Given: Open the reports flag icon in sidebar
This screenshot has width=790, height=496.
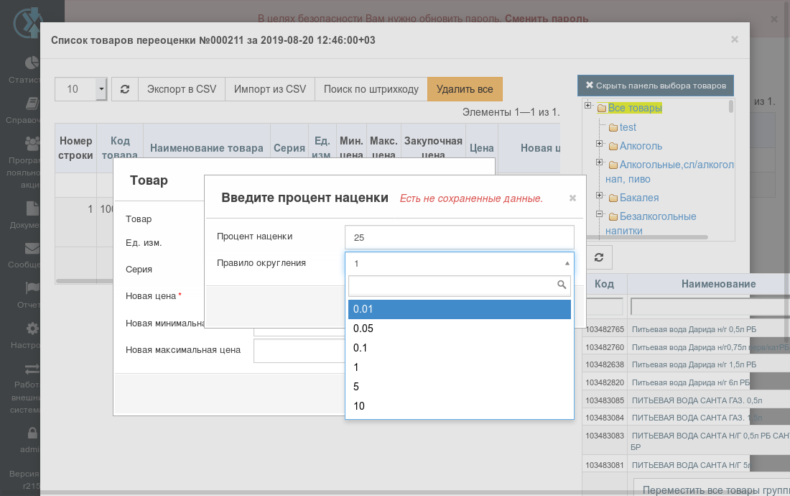Looking at the screenshot, I should click(x=32, y=288).
